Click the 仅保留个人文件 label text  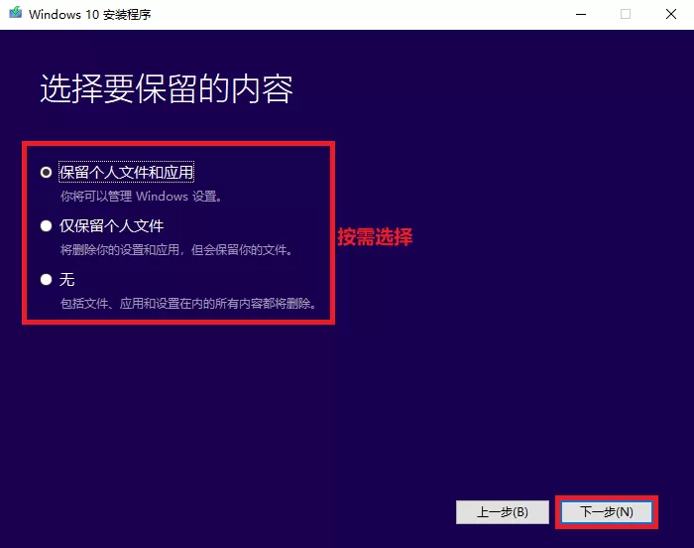[111, 226]
